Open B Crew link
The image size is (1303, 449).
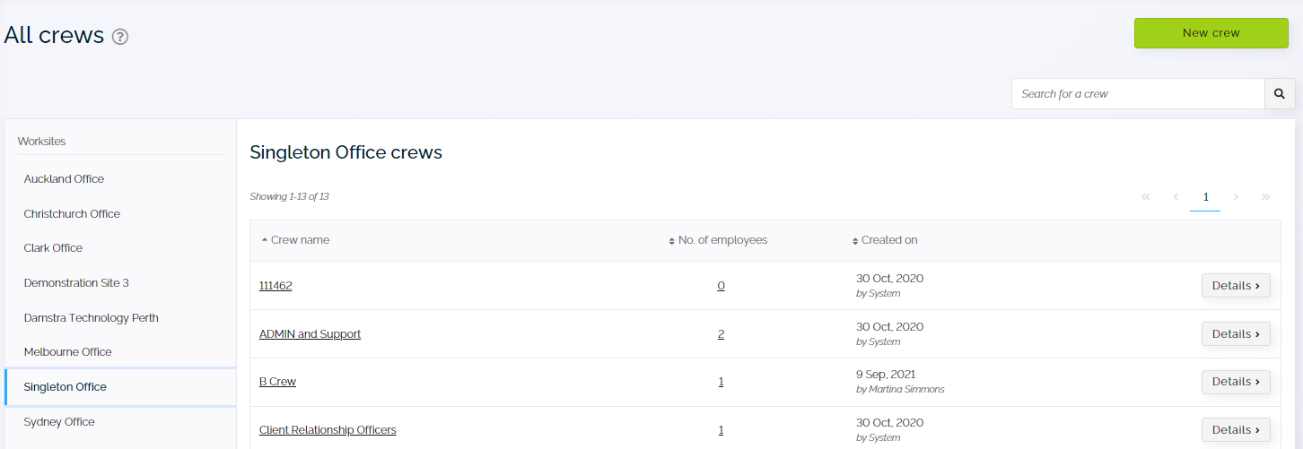coord(277,382)
